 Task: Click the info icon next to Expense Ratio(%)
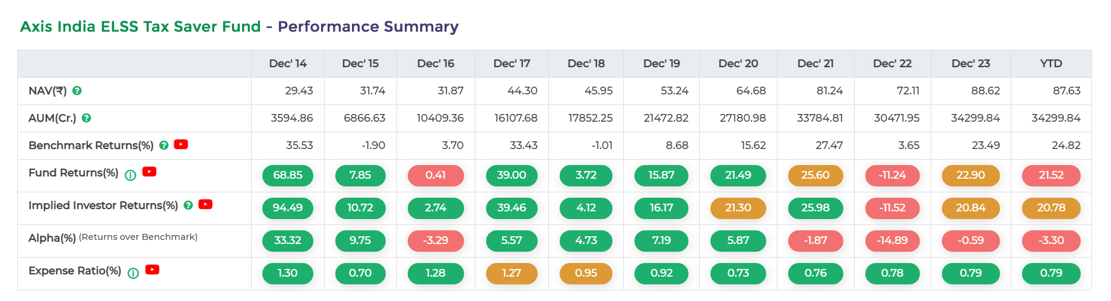(x=134, y=273)
